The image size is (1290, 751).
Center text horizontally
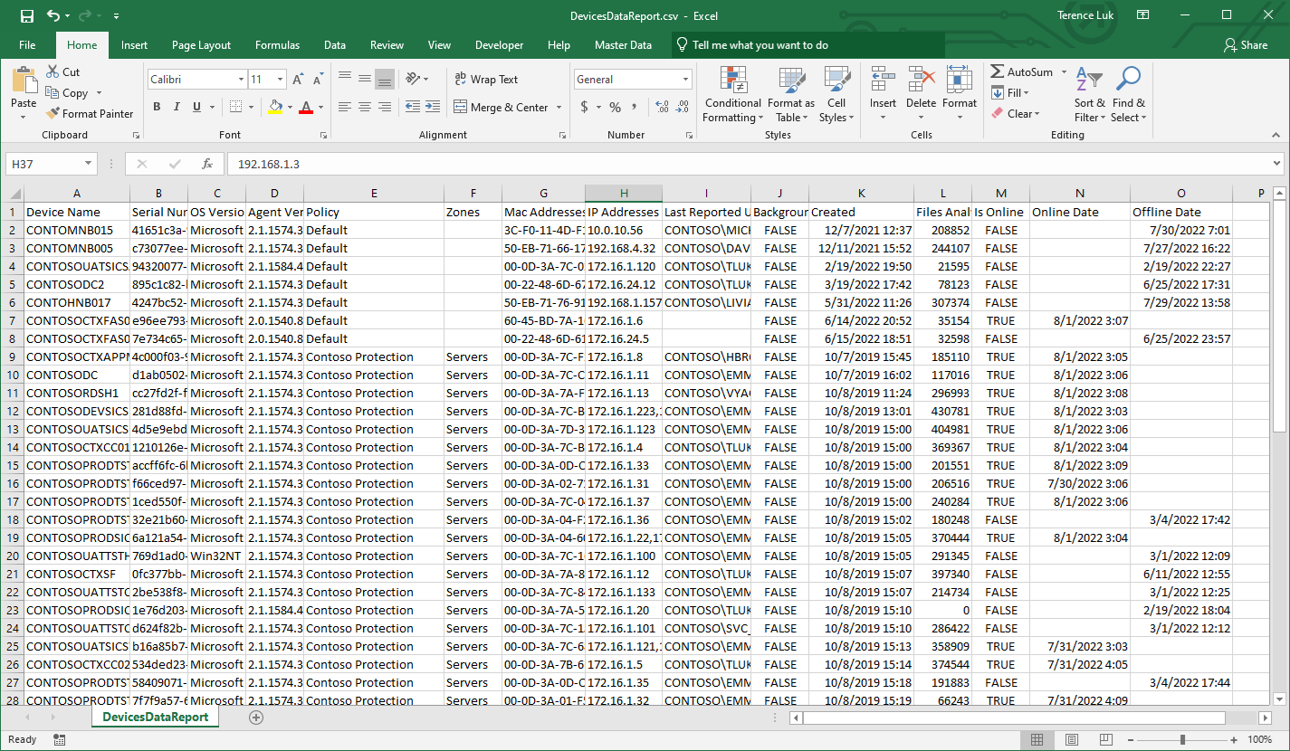point(365,107)
